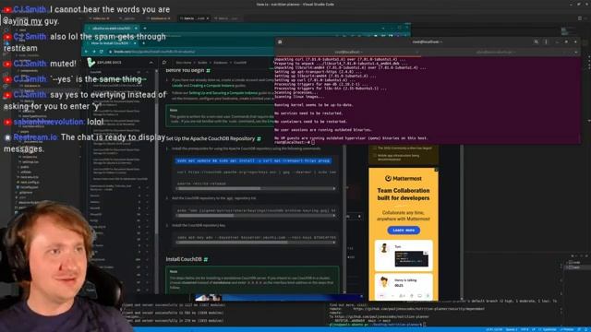Click the 'Henry is talking' card in ad

404,286
